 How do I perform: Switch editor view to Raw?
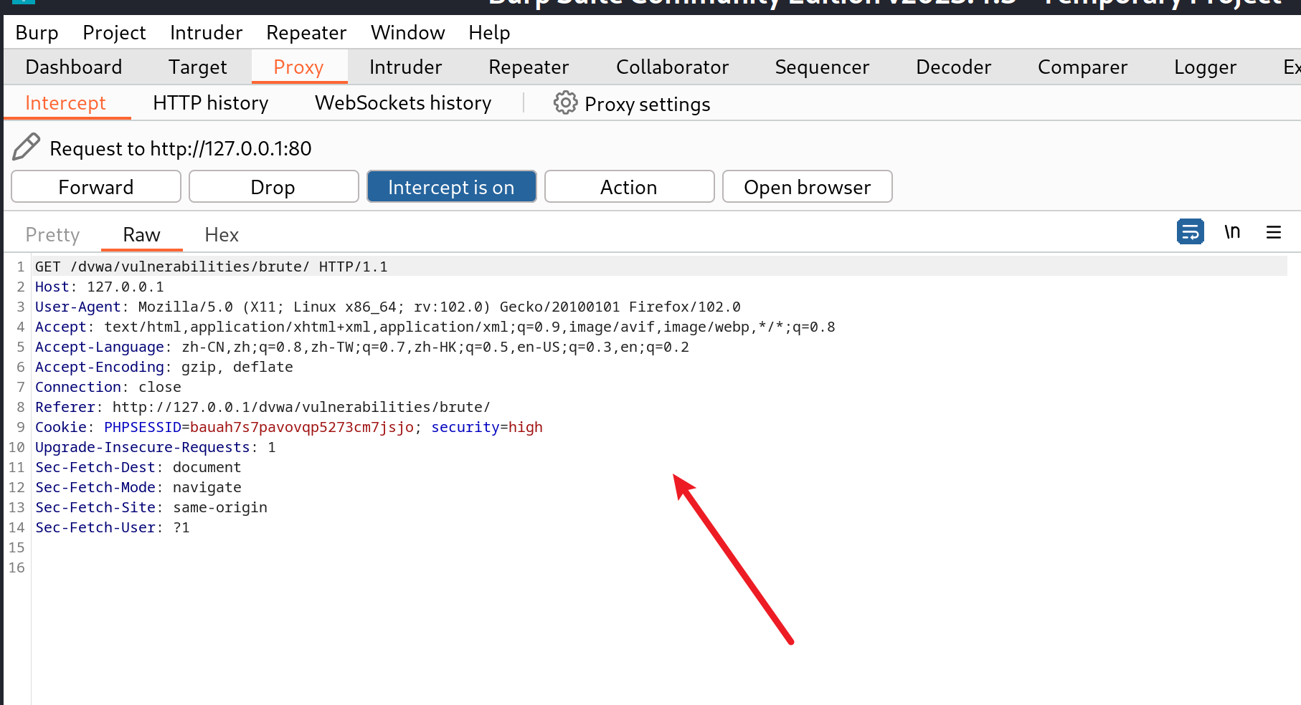(x=141, y=235)
